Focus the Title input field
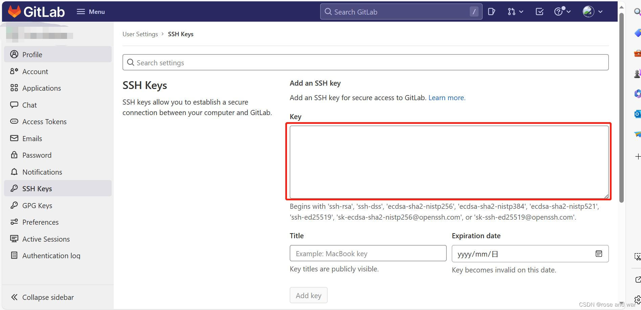Viewport: 641px width, 310px height. coord(368,253)
